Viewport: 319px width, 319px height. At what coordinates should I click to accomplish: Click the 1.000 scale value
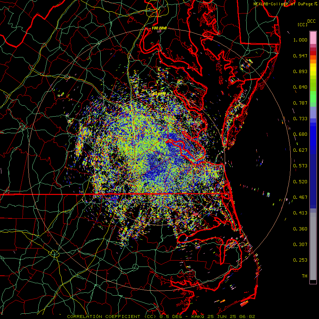[x=300, y=40]
